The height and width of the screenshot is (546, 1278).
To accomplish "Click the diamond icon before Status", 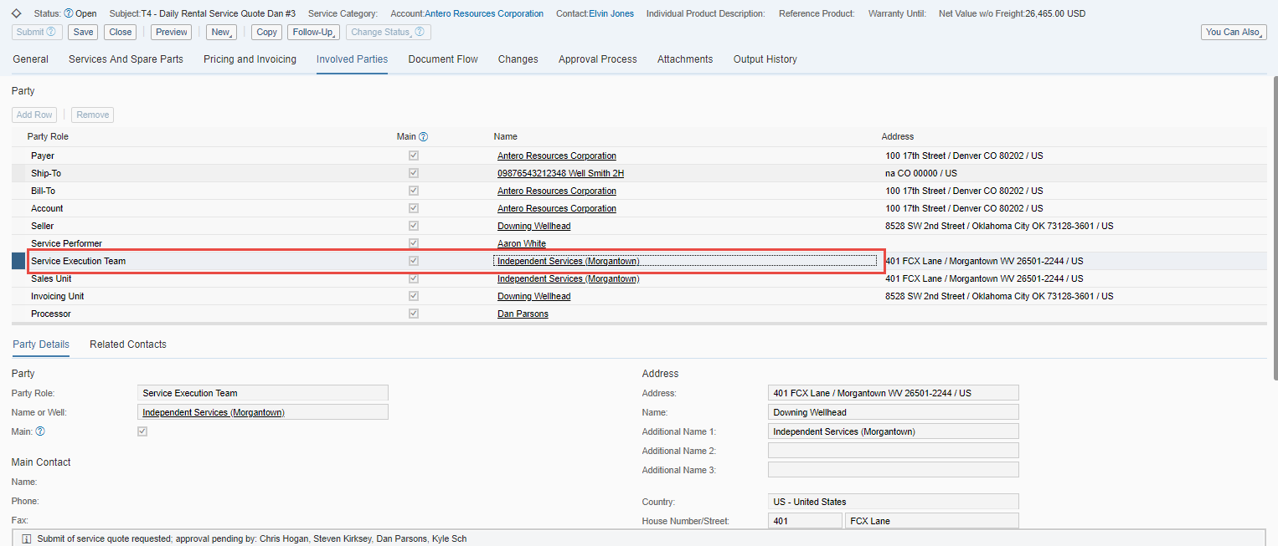I will tap(16, 13).
